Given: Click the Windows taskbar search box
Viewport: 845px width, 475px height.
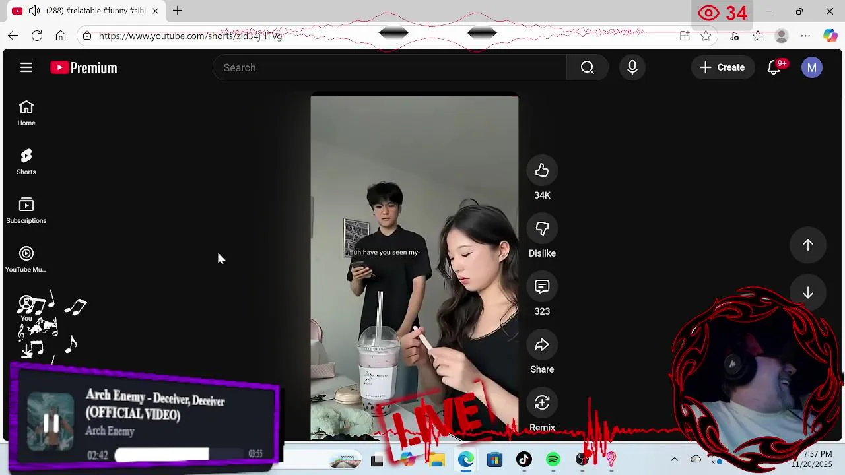Looking at the screenshot, I should 323,460.
